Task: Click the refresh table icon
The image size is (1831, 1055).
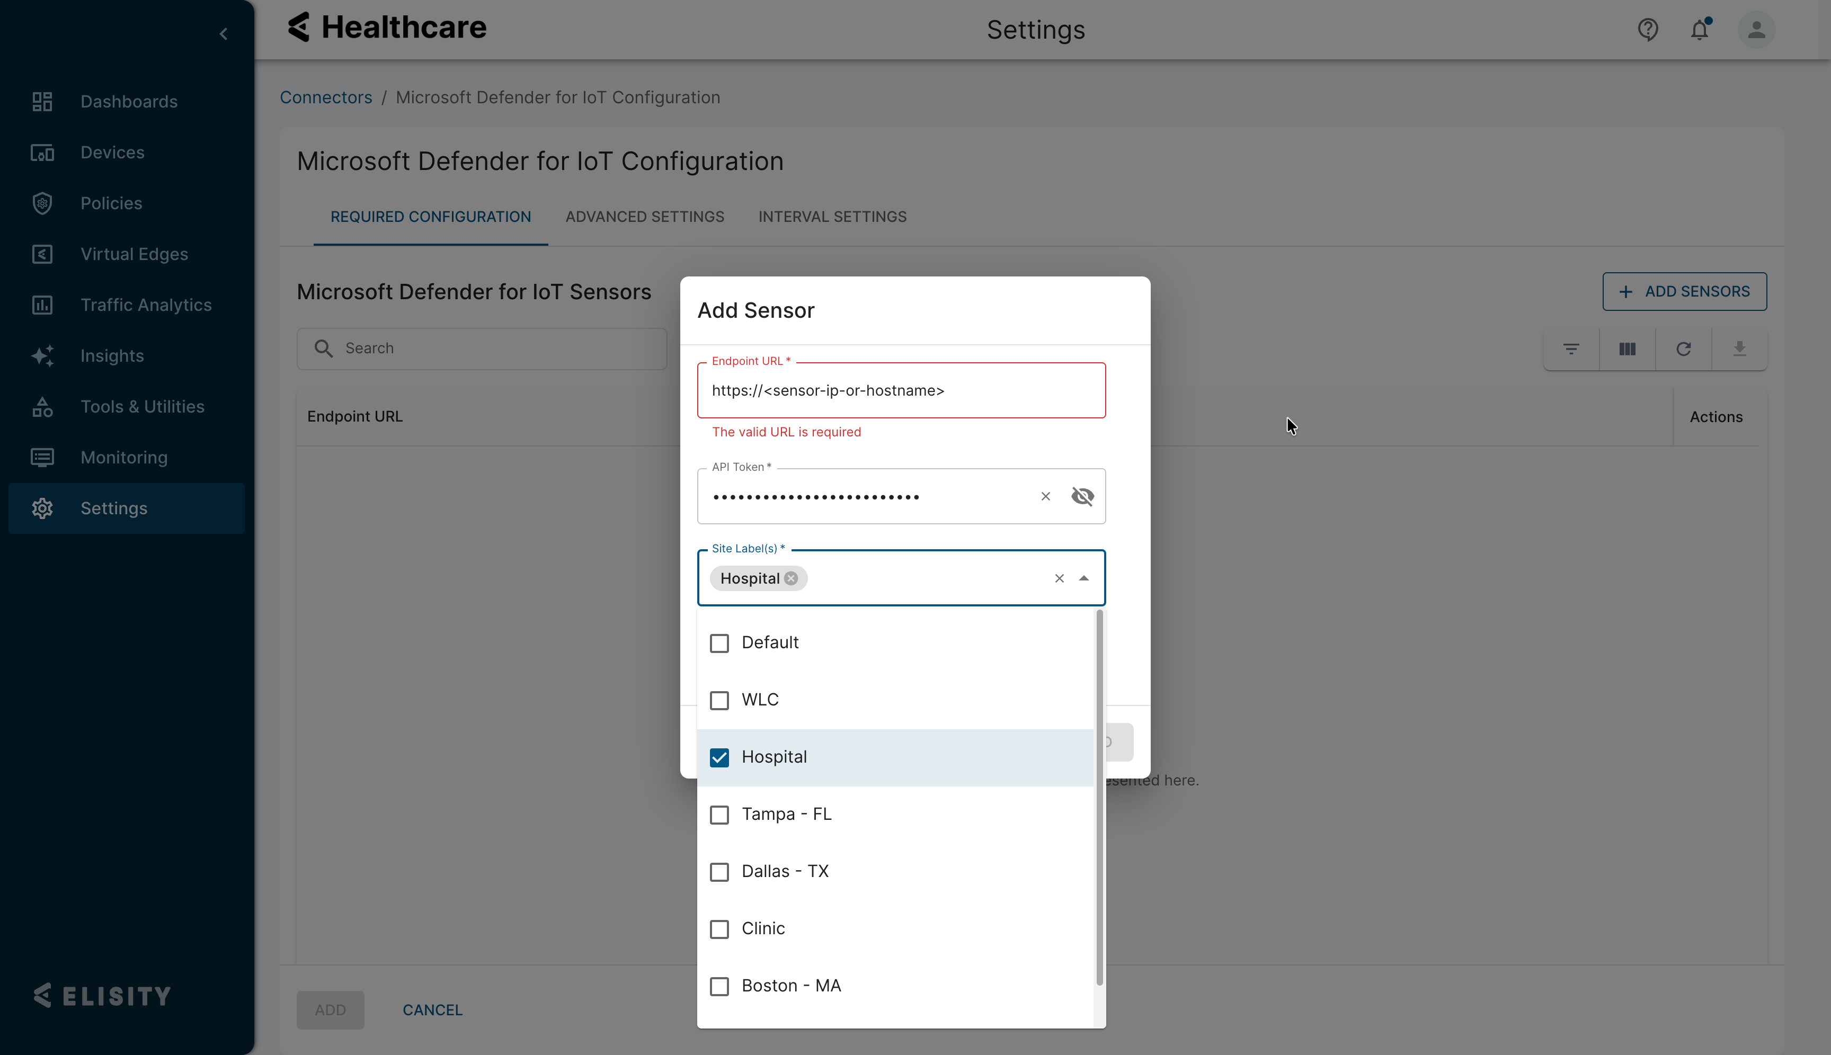Action: click(1683, 349)
